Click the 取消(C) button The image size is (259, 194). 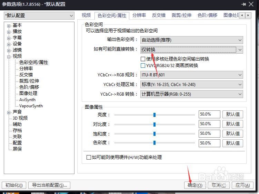[x=219, y=185]
